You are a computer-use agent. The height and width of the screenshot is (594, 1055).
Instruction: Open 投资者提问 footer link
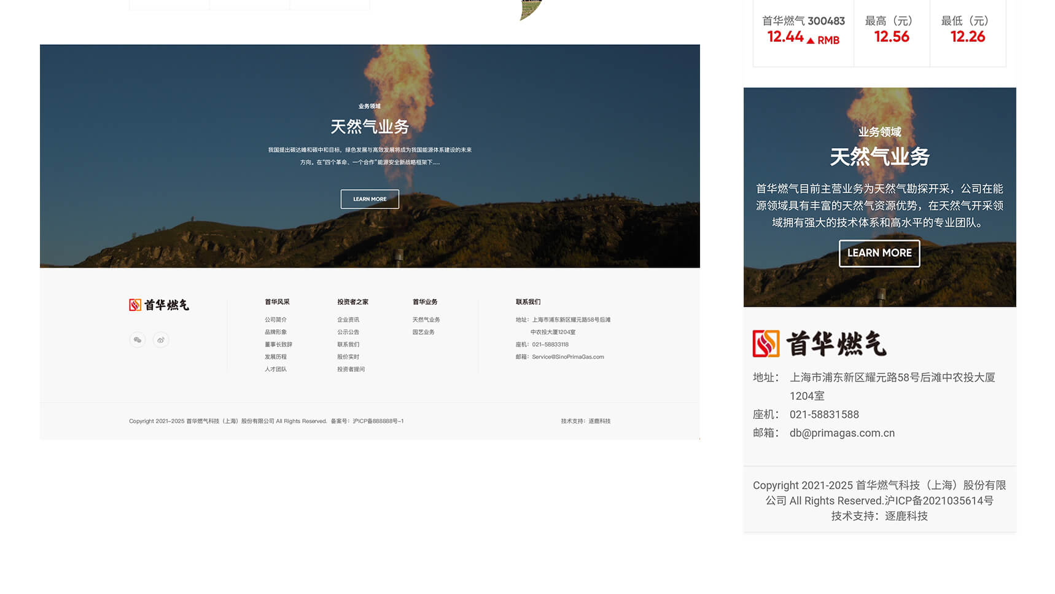pyautogui.click(x=351, y=369)
